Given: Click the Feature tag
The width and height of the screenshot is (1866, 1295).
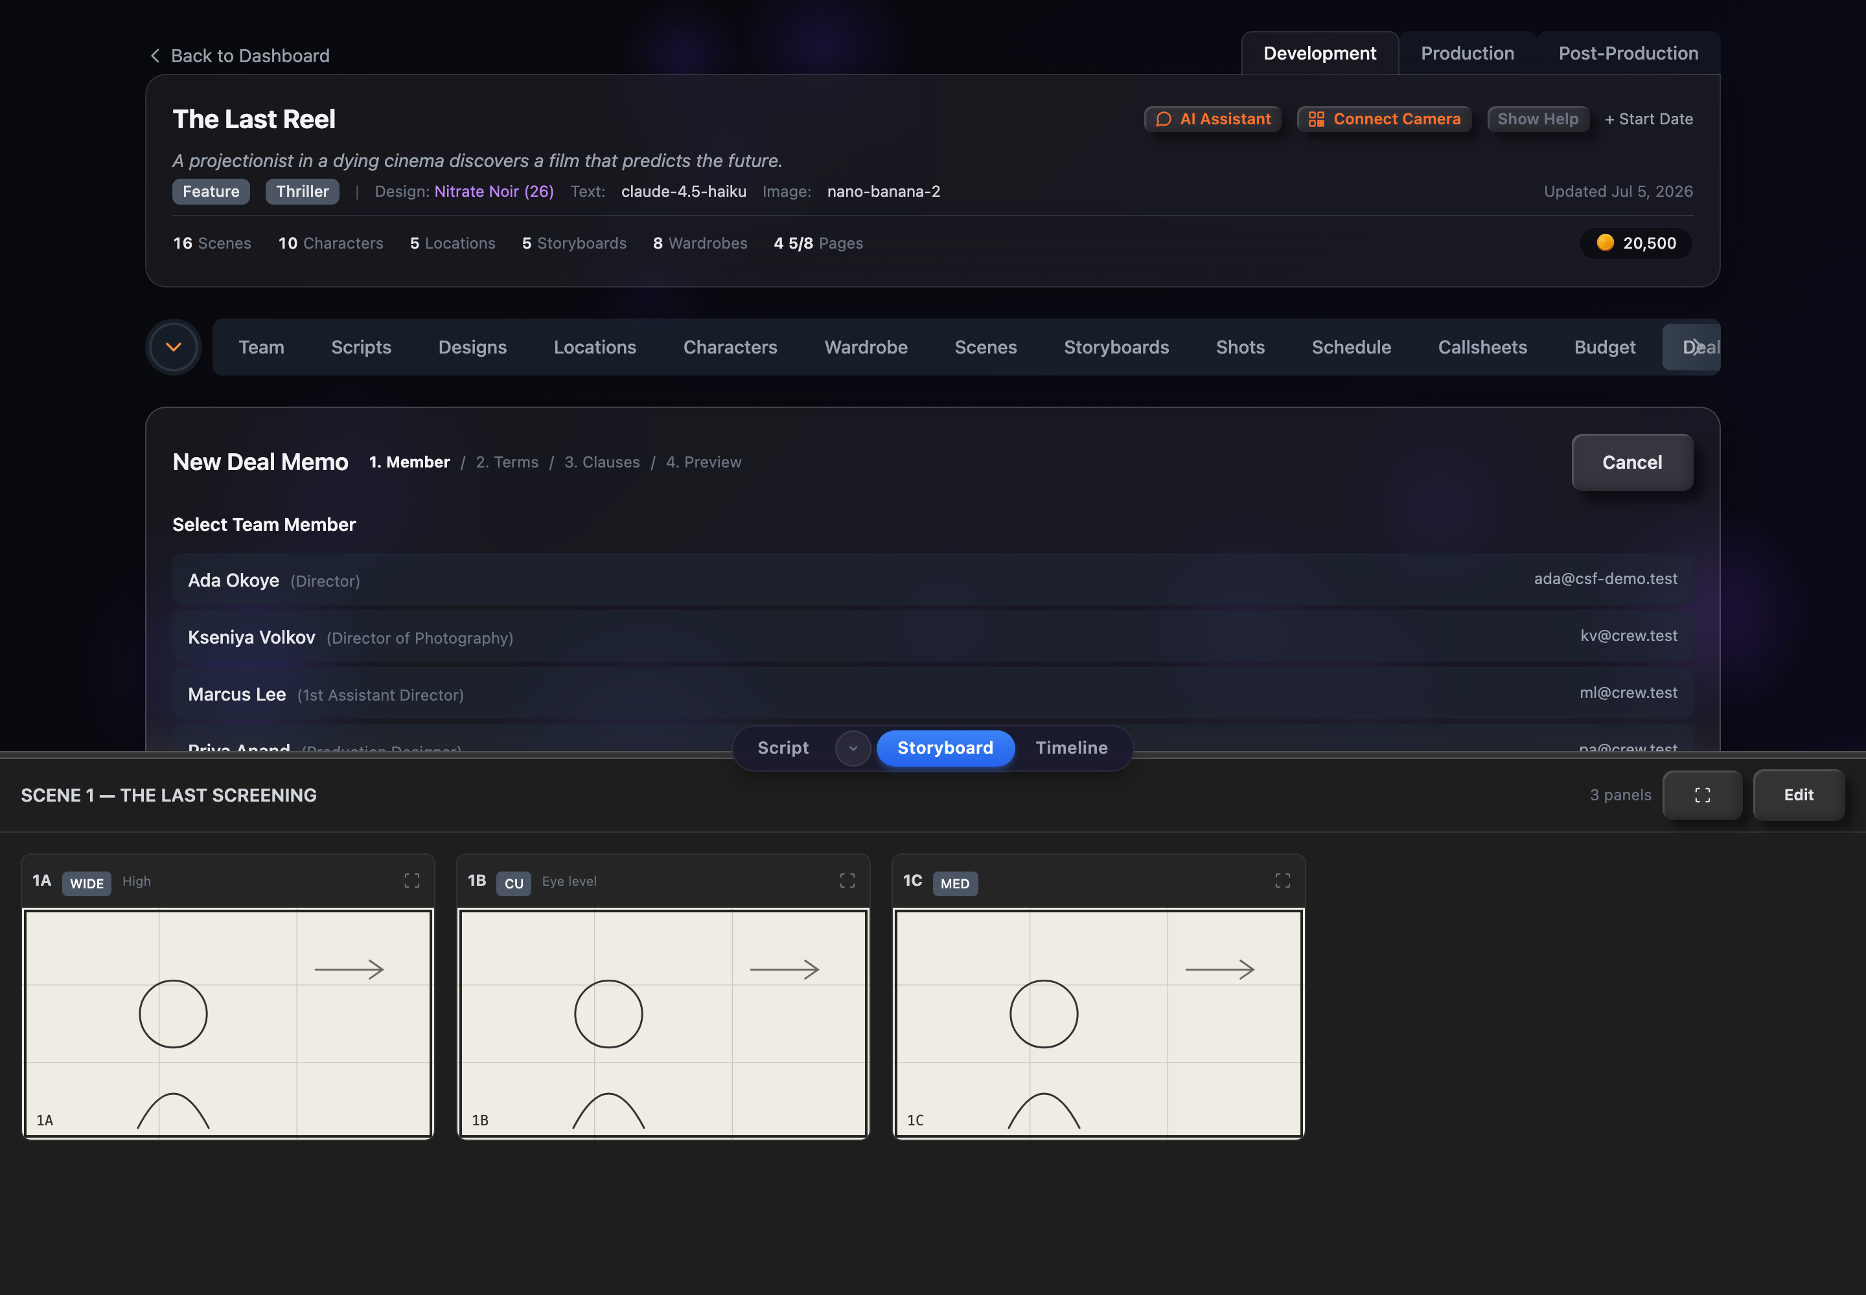Looking at the screenshot, I should [x=211, y=192].
